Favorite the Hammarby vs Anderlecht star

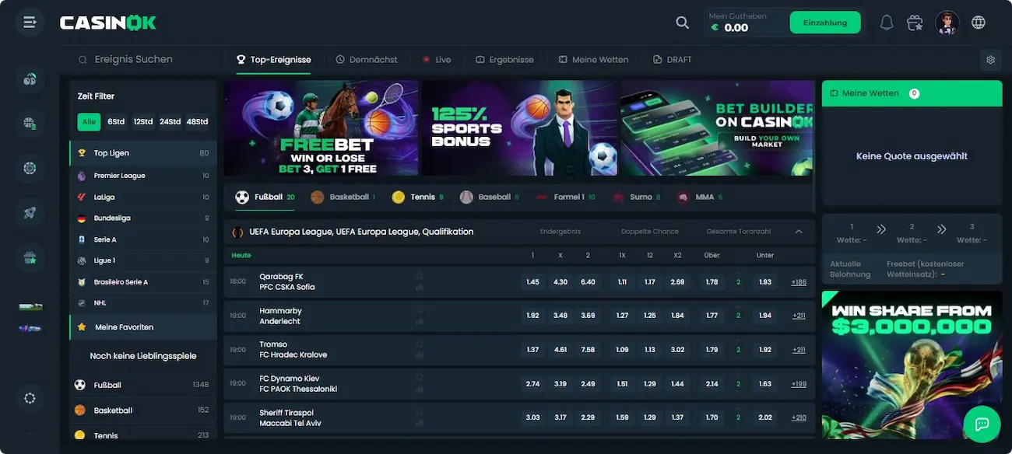pos(420,309)
